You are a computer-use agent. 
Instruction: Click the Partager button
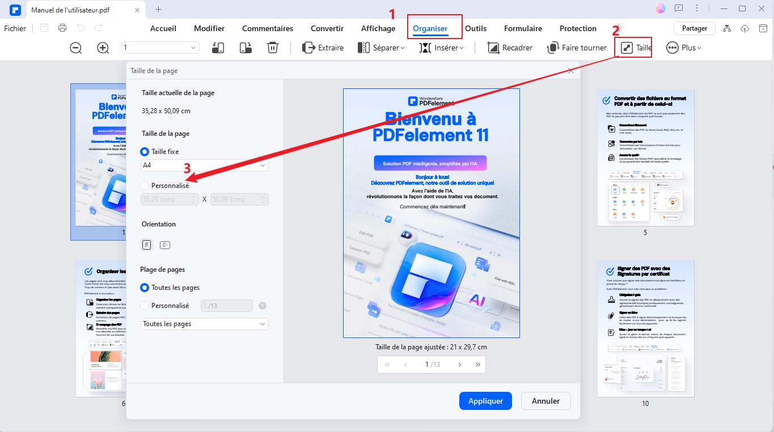pyautogui.click(x=695, y=28)
